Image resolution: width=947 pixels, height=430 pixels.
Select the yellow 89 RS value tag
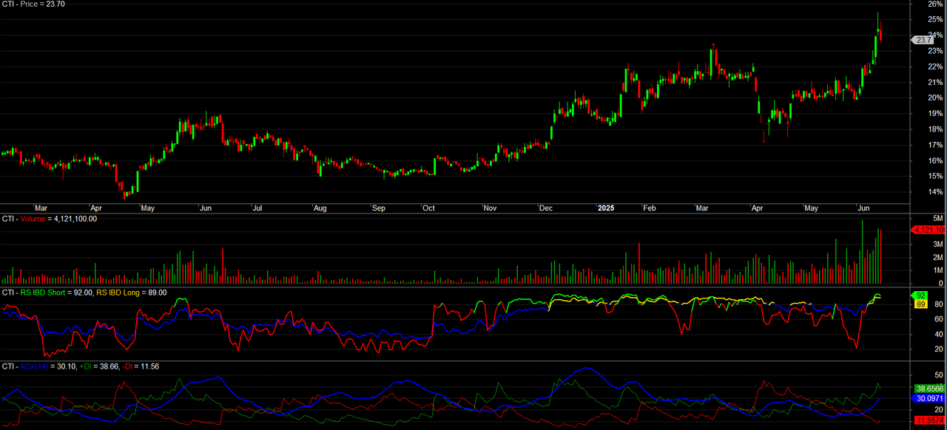pos(921,304)
